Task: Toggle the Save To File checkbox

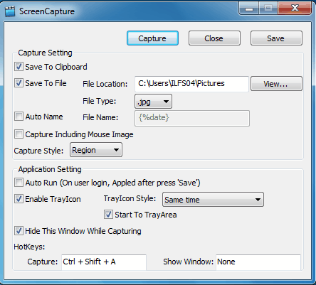Action: (19, 83)
